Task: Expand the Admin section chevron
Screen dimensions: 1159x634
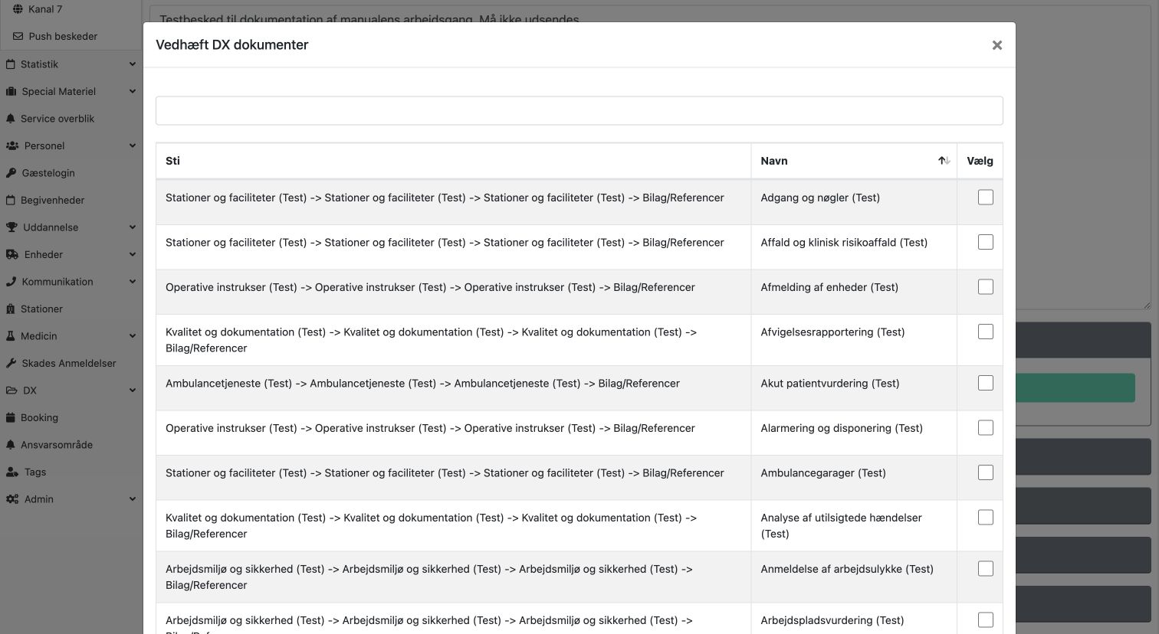Action: 132,499
